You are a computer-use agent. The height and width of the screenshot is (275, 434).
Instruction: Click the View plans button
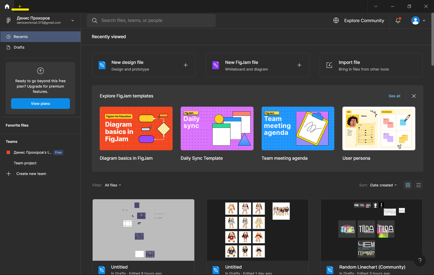click(x=41, y=104)
